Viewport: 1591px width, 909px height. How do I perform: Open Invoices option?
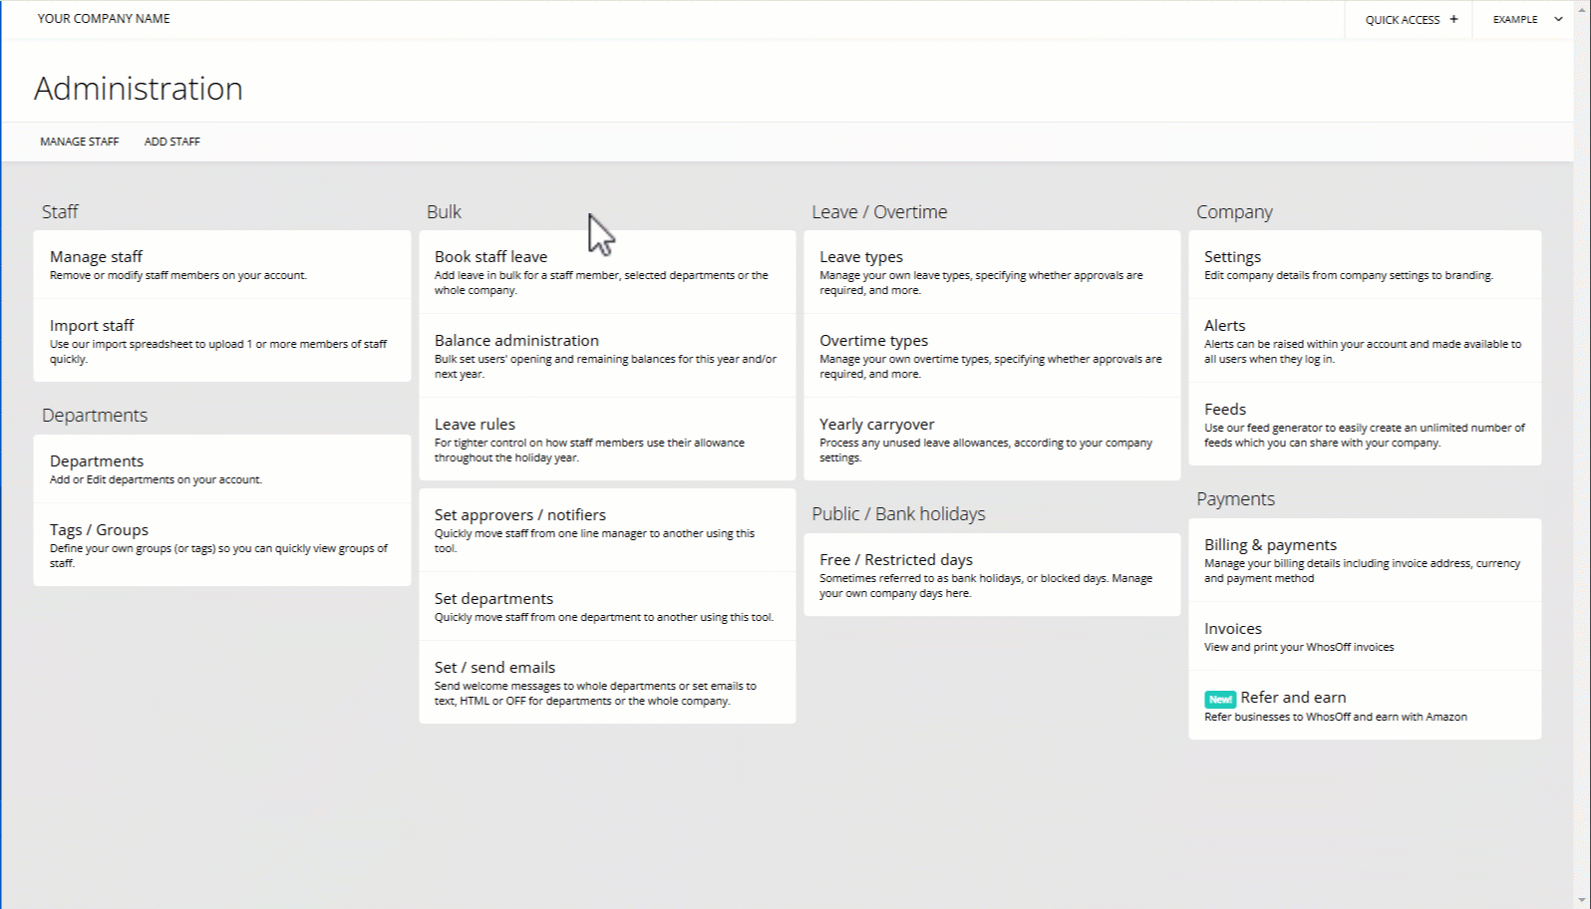click(x=1365, y=636)
